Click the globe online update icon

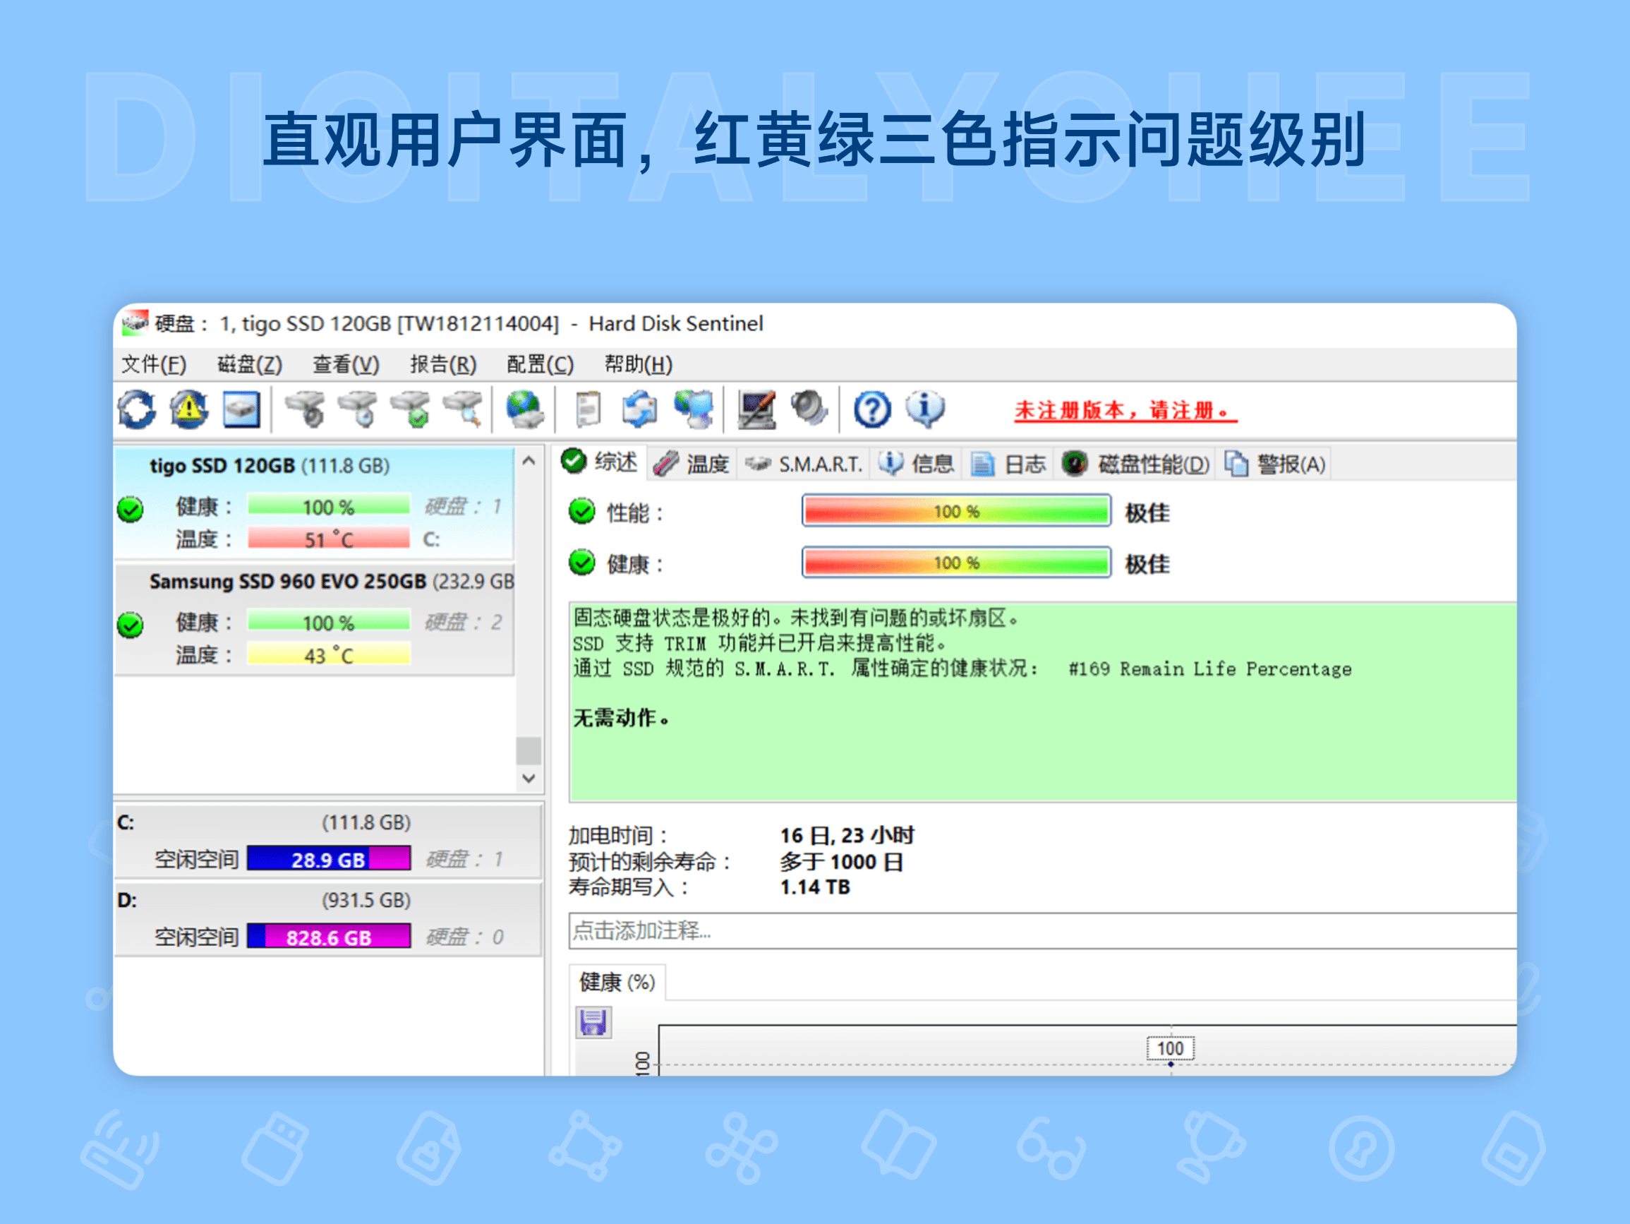click(526, 411)
